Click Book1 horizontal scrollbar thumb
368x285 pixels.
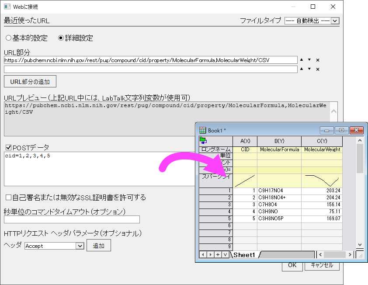(335, 254)
